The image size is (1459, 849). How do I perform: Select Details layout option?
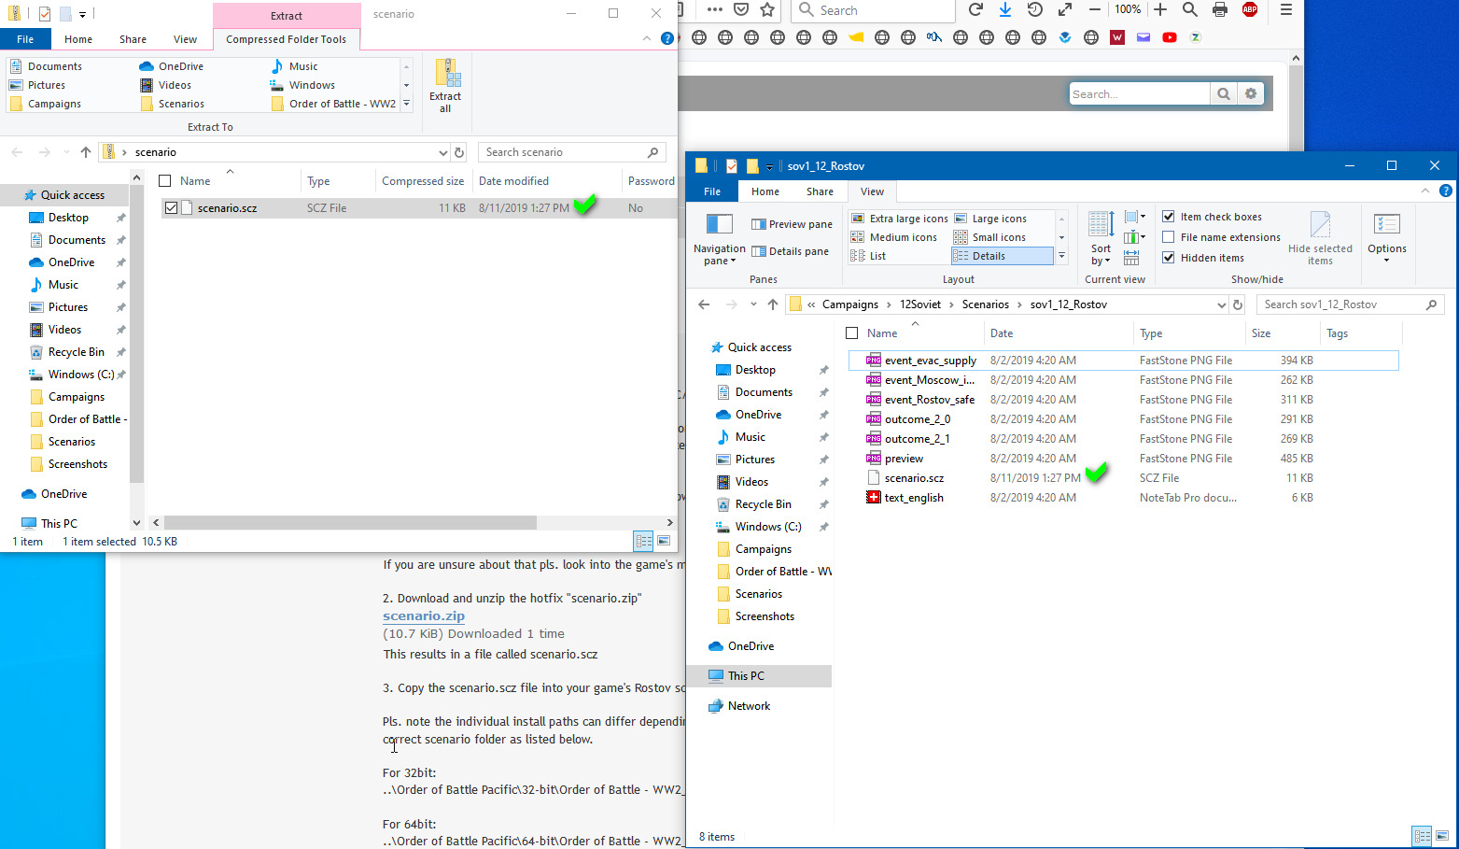coord(1003,256)
